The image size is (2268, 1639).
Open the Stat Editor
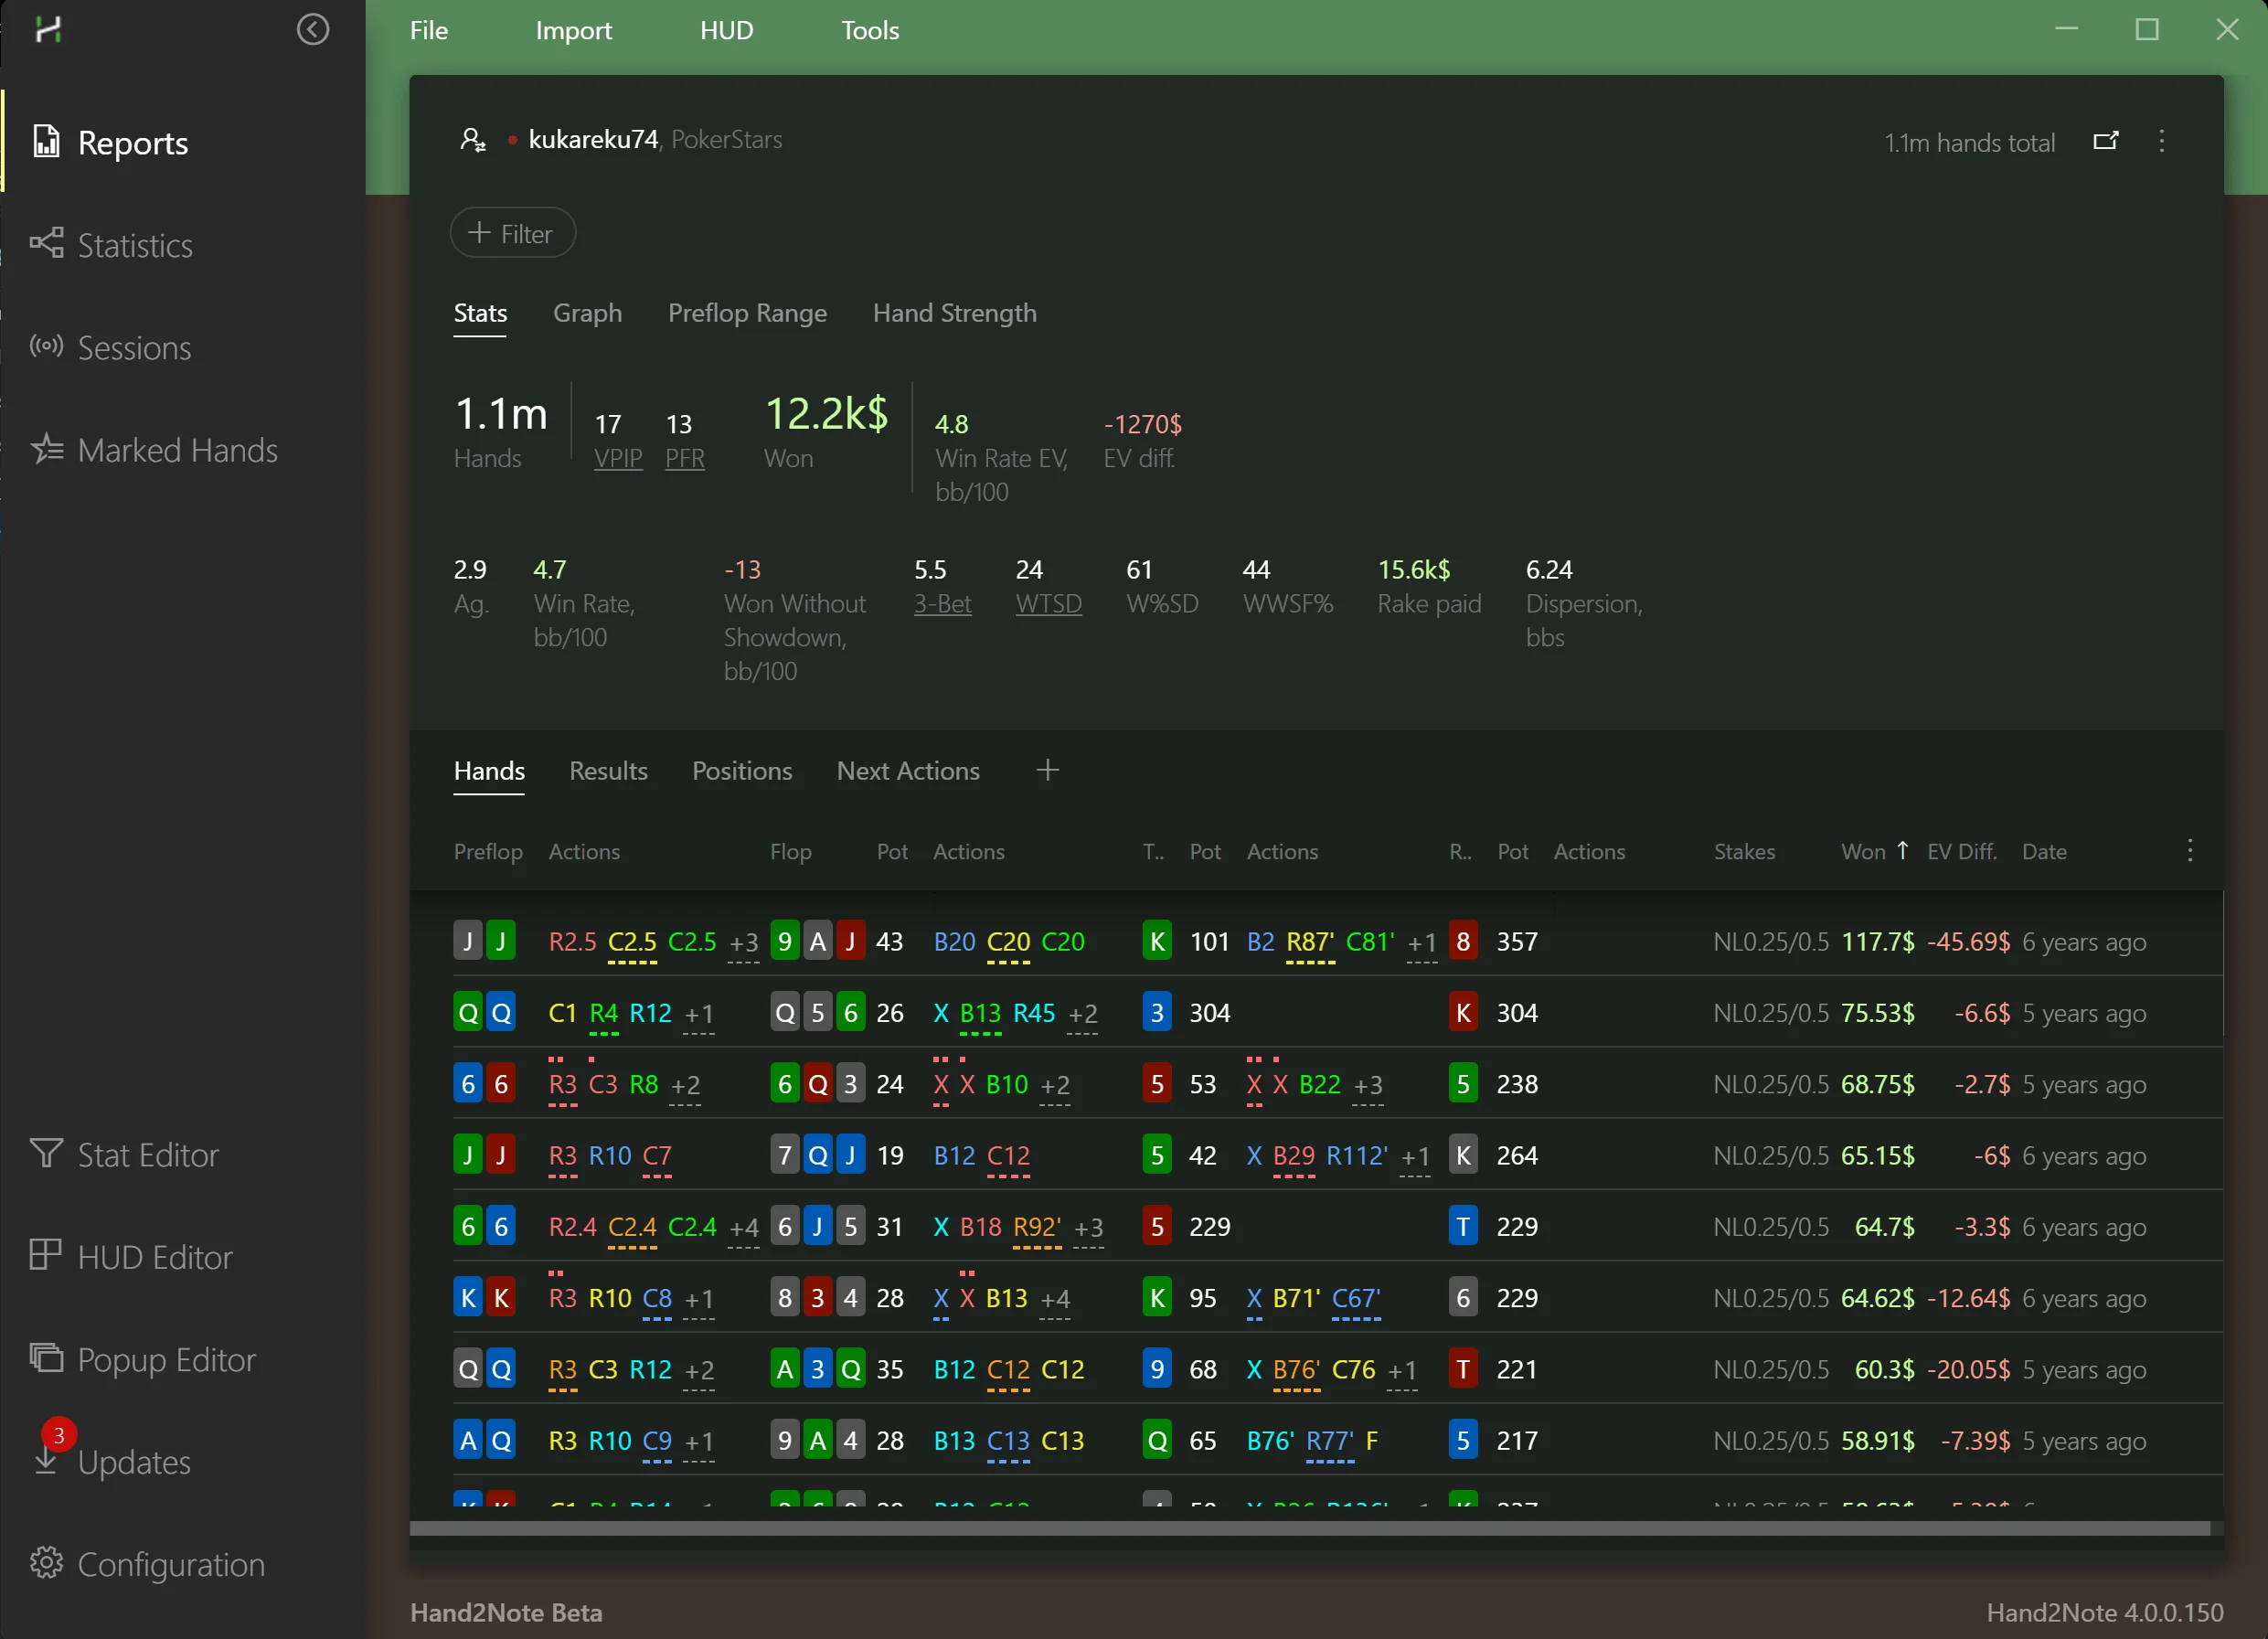pos(147,1155)
